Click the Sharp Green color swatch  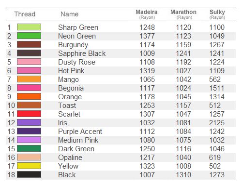pyautogui.click(x=29, y=27)
